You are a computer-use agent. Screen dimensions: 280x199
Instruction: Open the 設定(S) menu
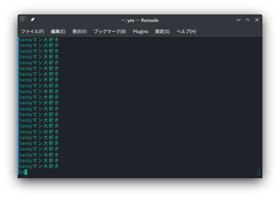click(x=162, y=31)
